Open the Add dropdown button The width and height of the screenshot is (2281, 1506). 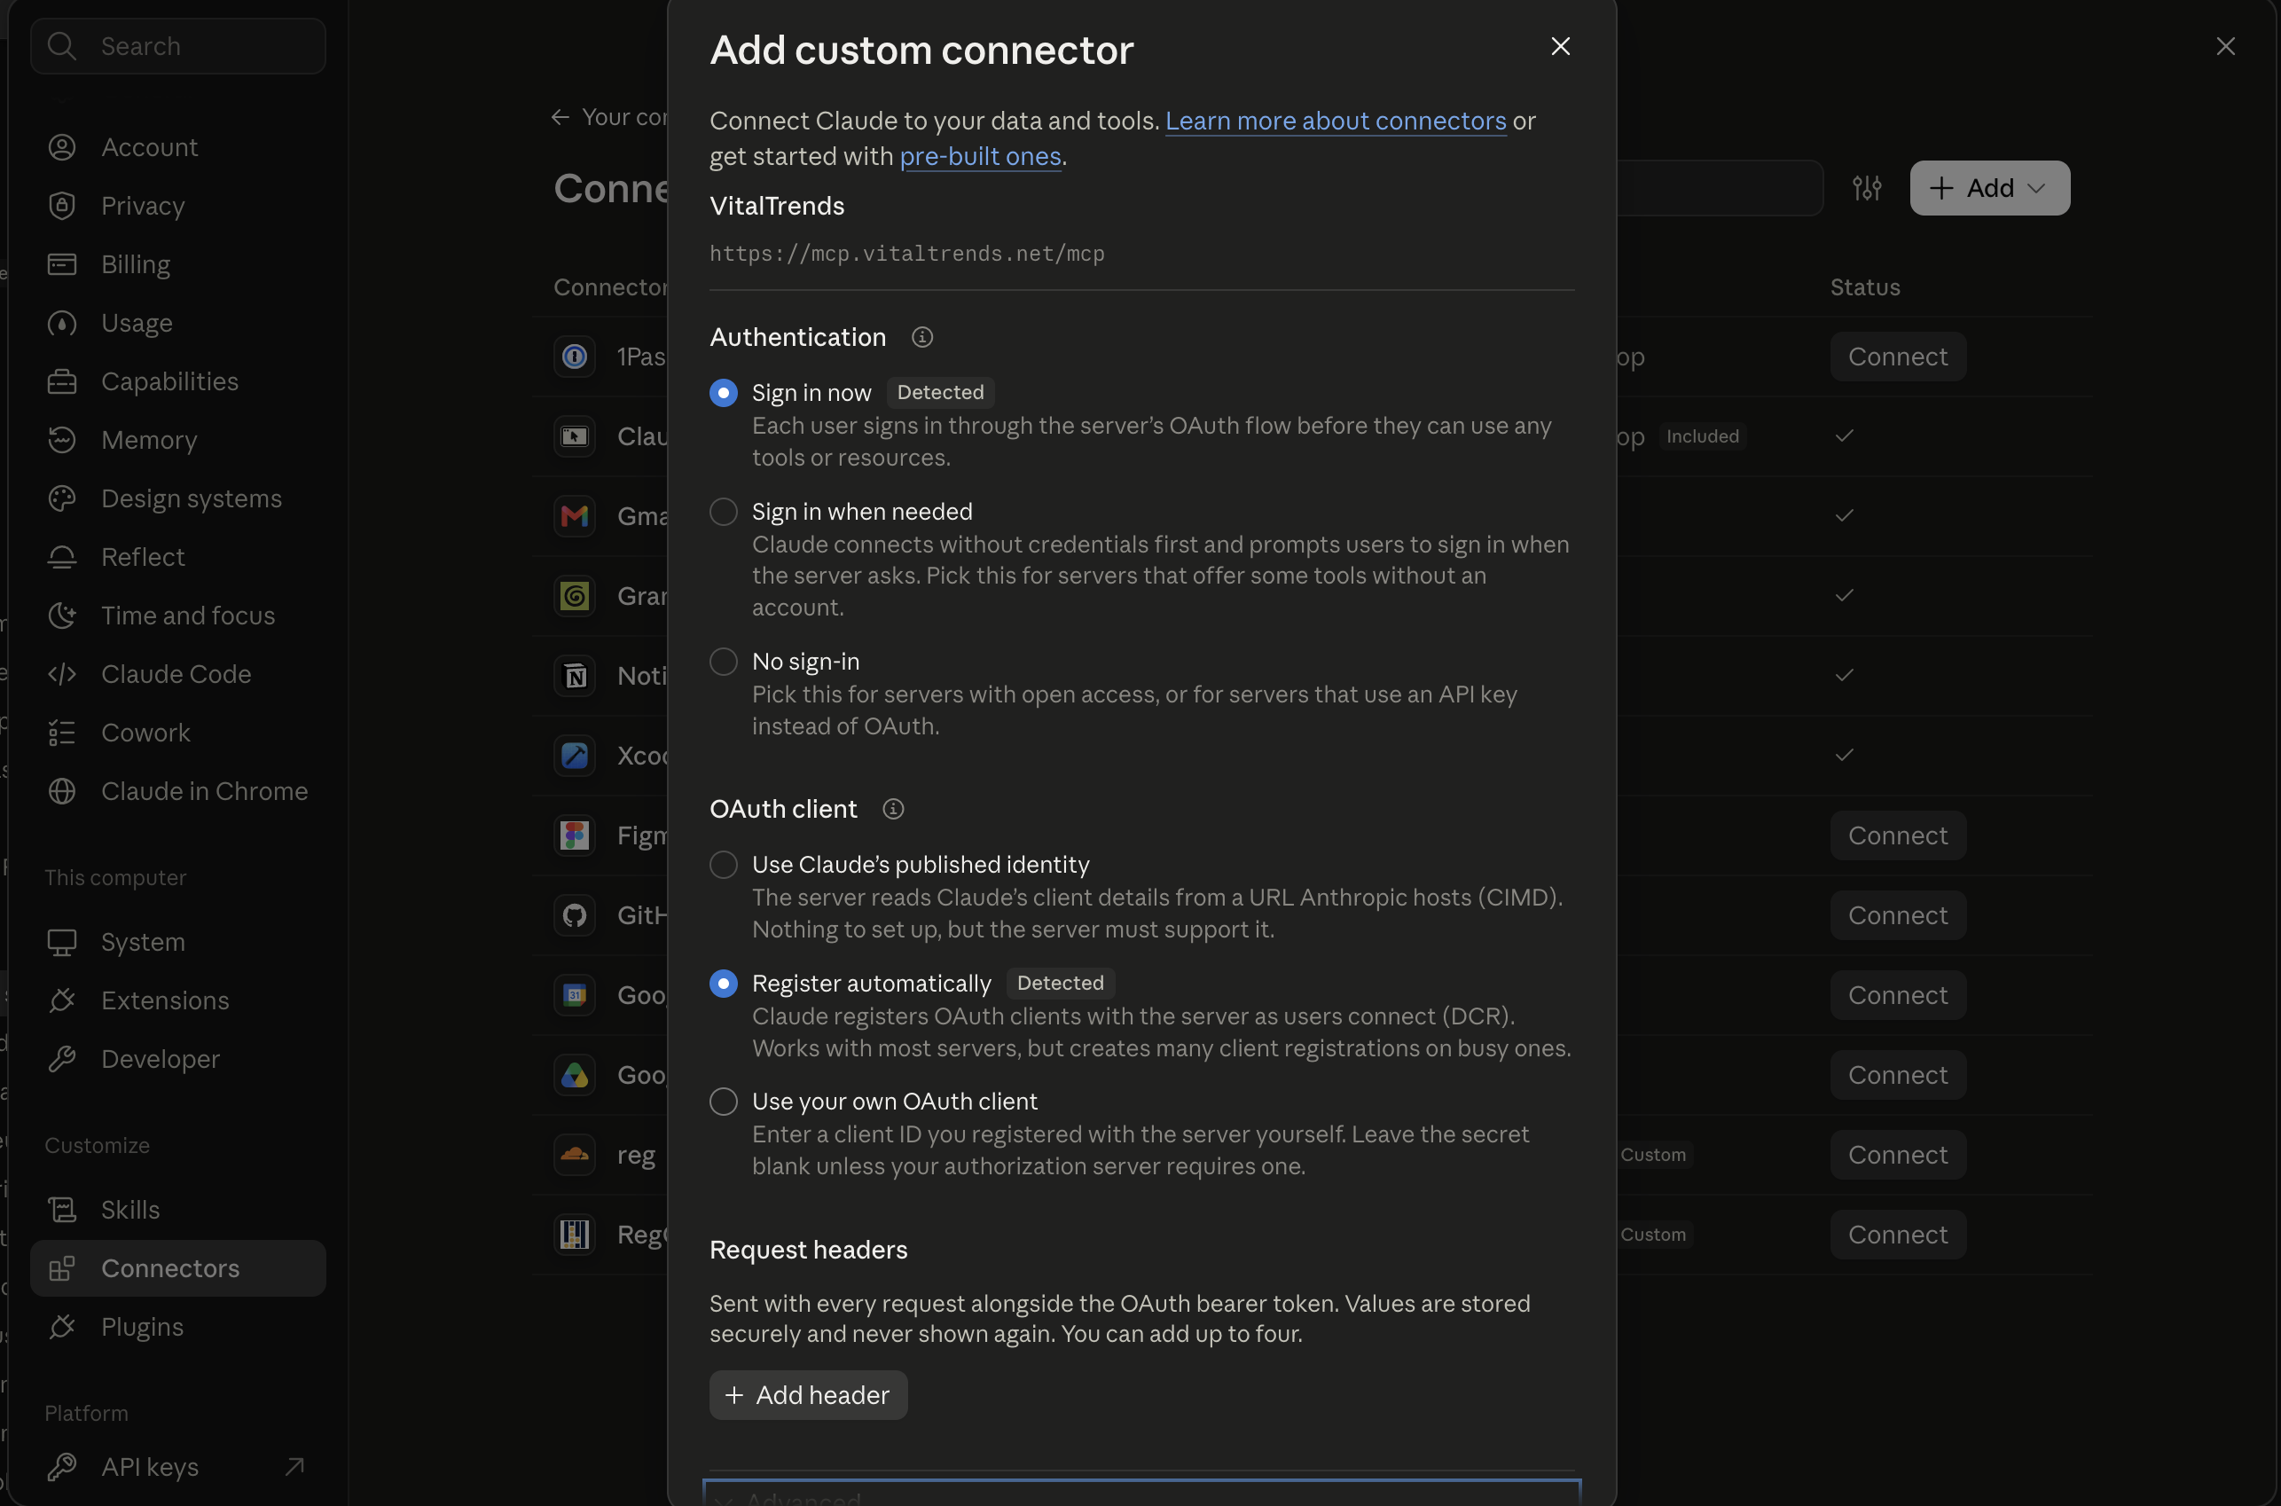click(1989, 188)
